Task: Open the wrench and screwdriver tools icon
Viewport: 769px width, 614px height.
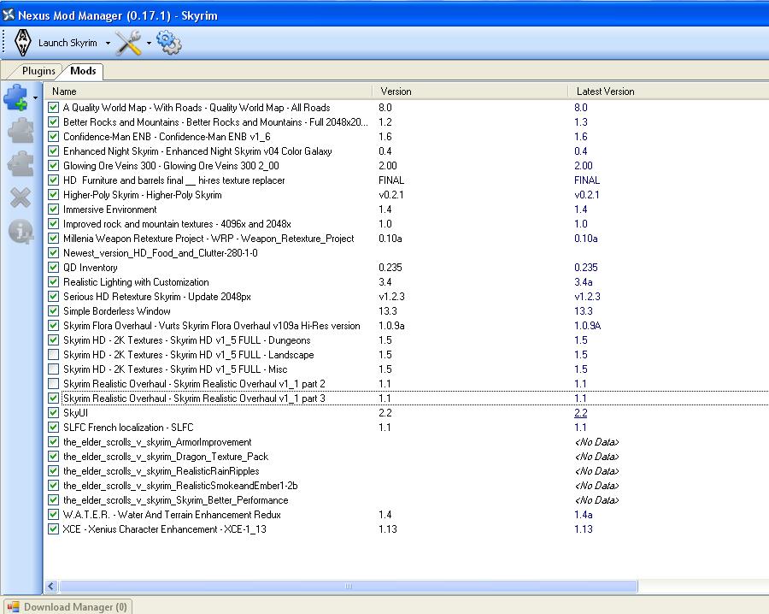Action: pyautogui.click(x=128, y=43)
